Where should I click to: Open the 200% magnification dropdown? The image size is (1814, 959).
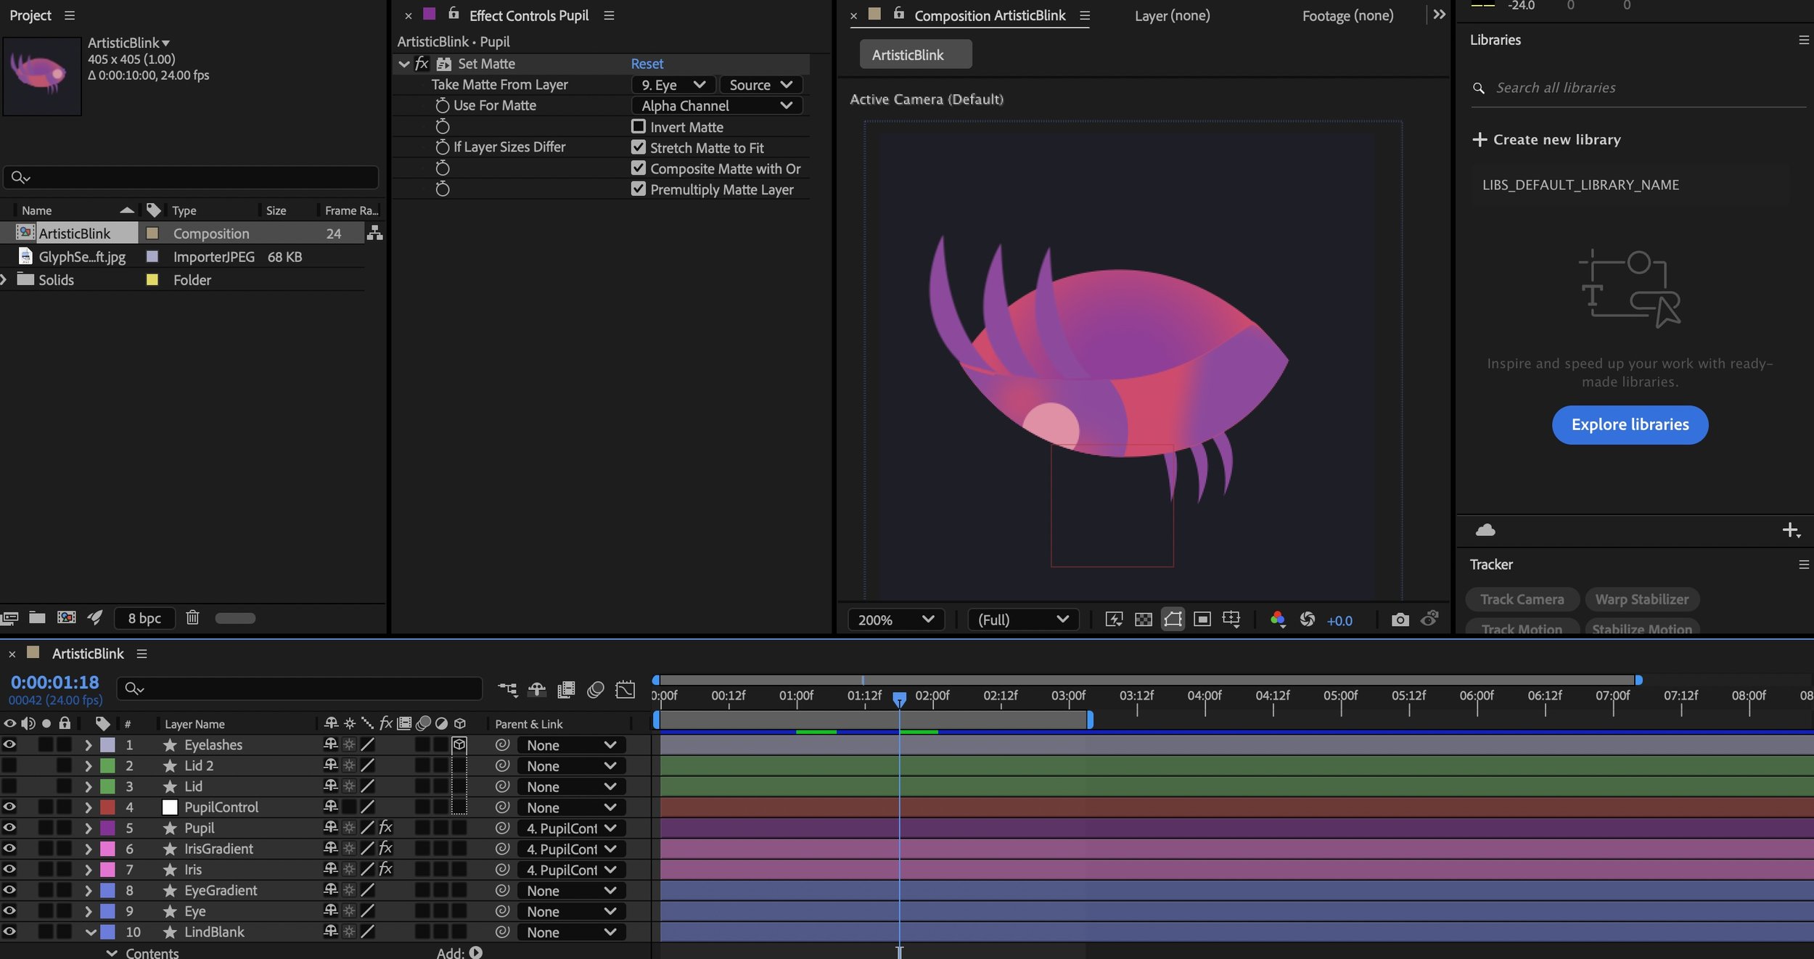(x=895, y=620)
